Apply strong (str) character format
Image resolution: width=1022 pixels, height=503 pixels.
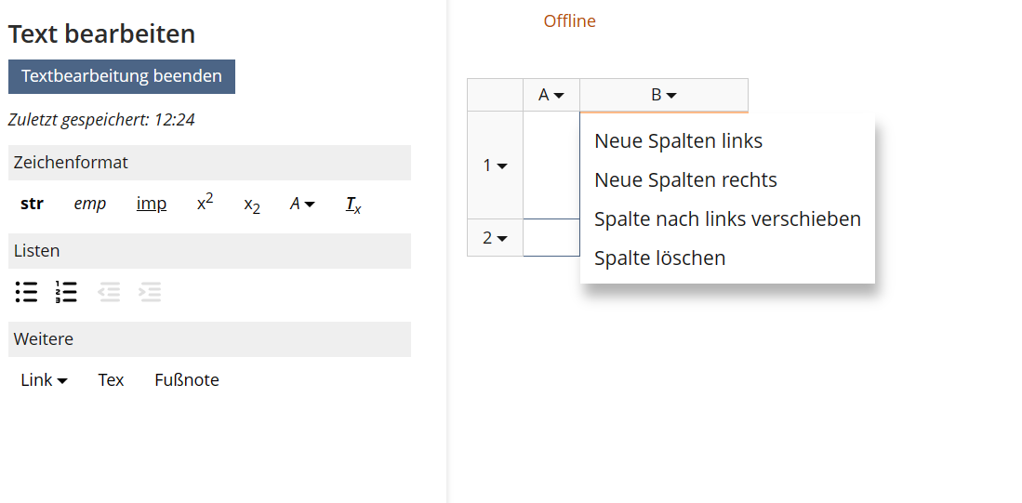[32, 204]
